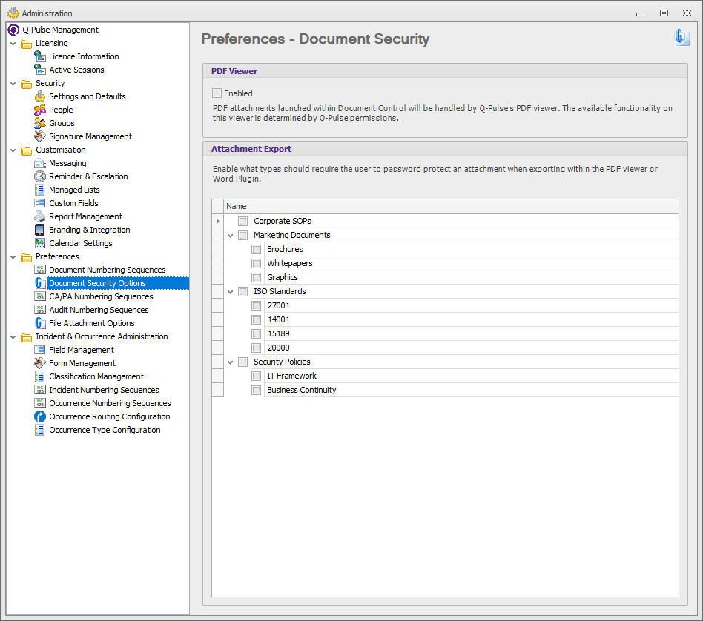This screenshot has width=703, height=621.
Task: Click the Branding & Integration icon
Action: click(40, 230)
